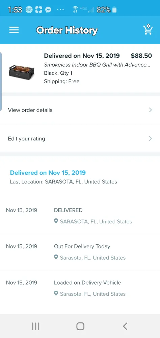Open the shopping cart
Viewport: 160px width, 338px height.
click(148, 30)
